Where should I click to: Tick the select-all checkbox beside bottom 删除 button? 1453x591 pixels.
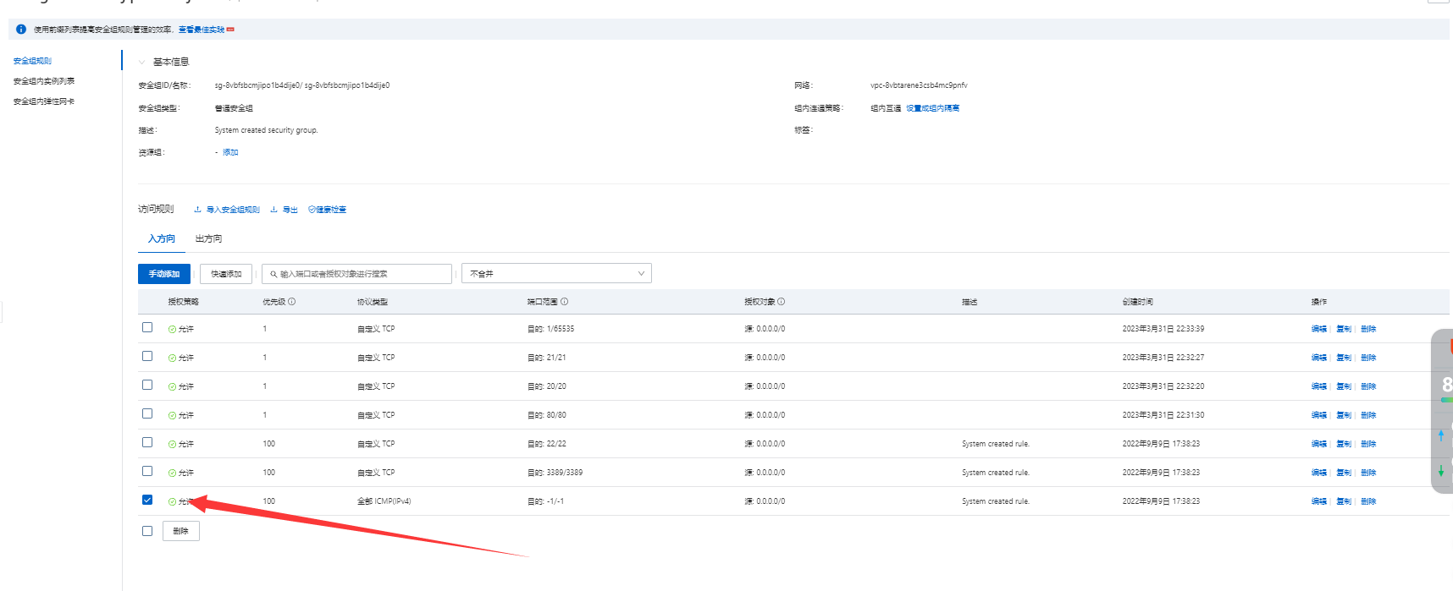147,531
